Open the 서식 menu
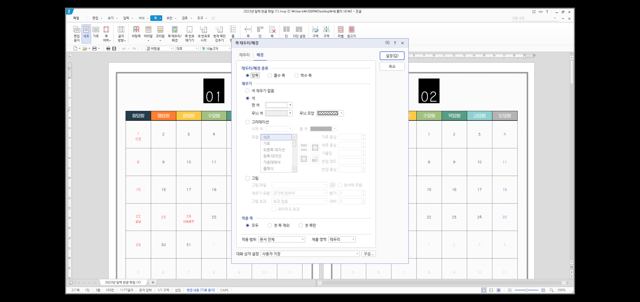Viewport: 640px width, 302px height. pyautogui.click(x=142, y=18)
